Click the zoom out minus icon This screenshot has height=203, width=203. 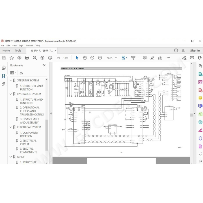tap(92, 58)
